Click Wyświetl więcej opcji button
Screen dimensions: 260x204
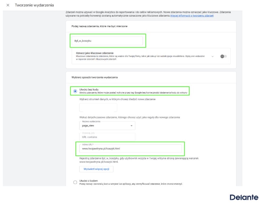(x=96, y=169)
